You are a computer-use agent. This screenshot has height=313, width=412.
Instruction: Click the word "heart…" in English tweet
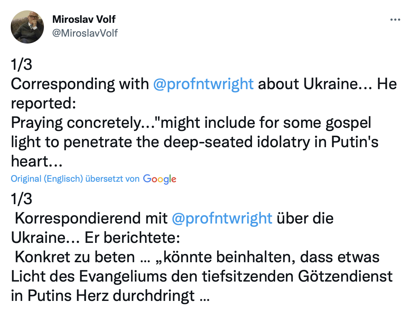click(35, 161)
